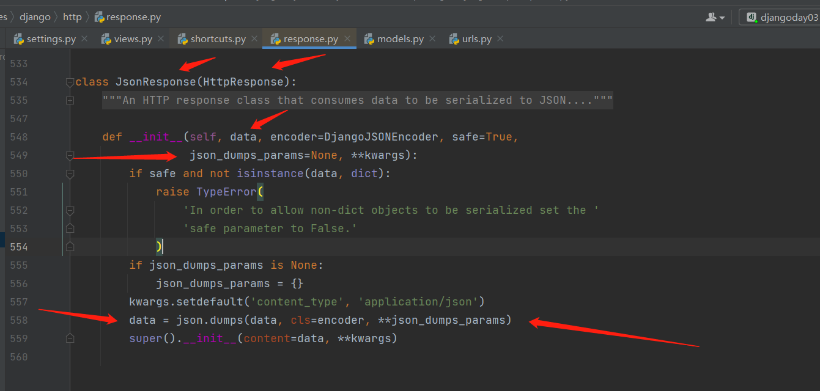Click the 'application/json' string
Screen dimensions: 820x391
[418, 302]
